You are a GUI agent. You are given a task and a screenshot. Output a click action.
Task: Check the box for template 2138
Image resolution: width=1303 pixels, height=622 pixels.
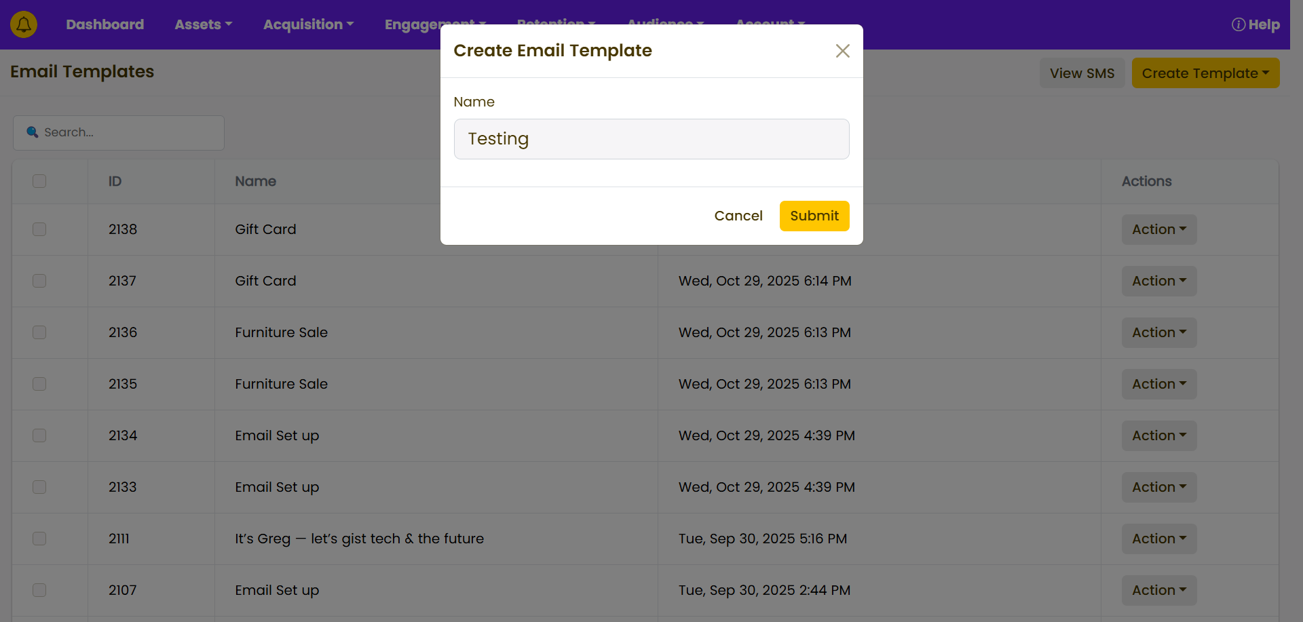tap(39, 229)
